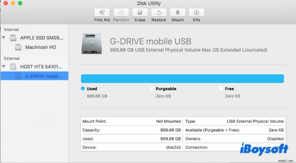Screen dimensions: 296x163
Task: Click the USB External Physical Volume type value
Action: (x=255, y=121)
